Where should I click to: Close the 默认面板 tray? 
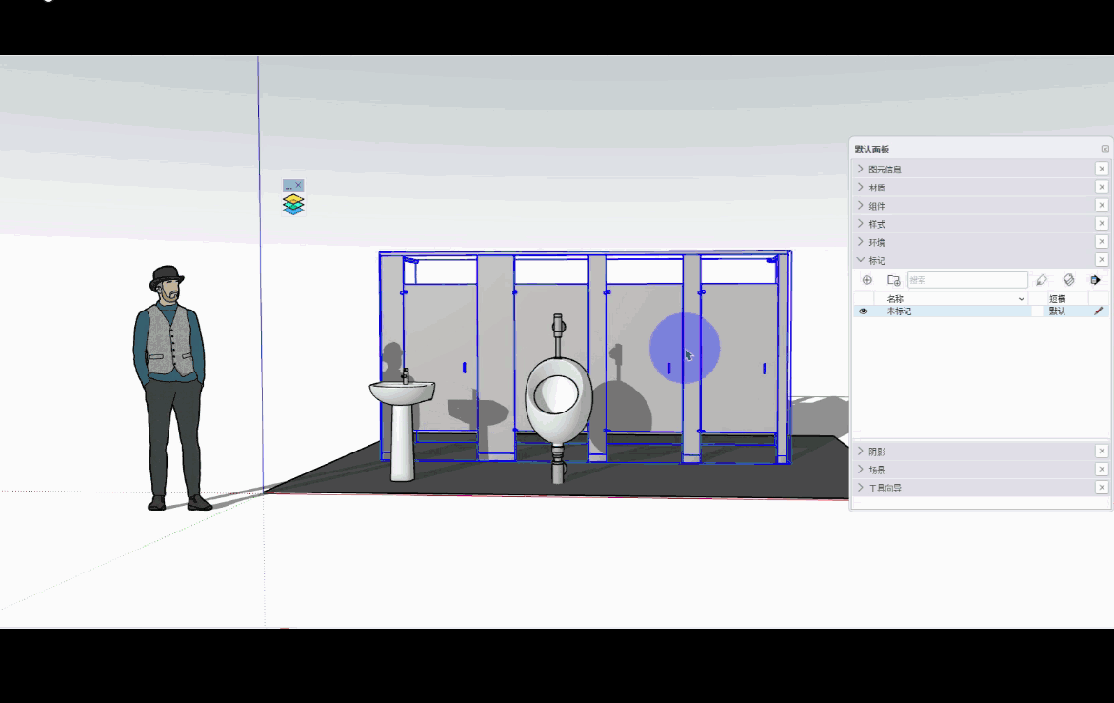point(1104,150)
